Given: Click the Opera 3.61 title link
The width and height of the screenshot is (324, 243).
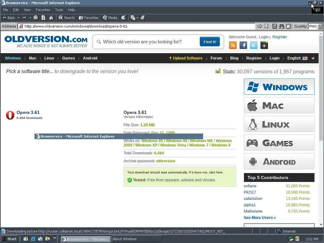Looking at the screenshot, I should (28, 112).
